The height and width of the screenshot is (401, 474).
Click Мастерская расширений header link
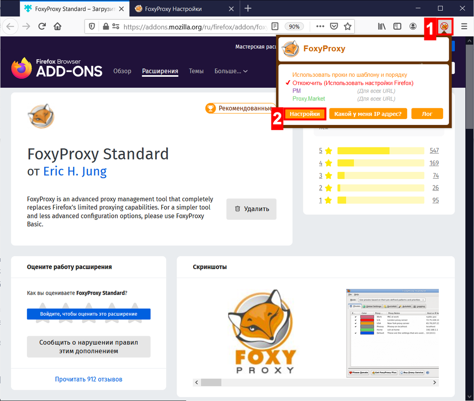[x=256, y=47]
